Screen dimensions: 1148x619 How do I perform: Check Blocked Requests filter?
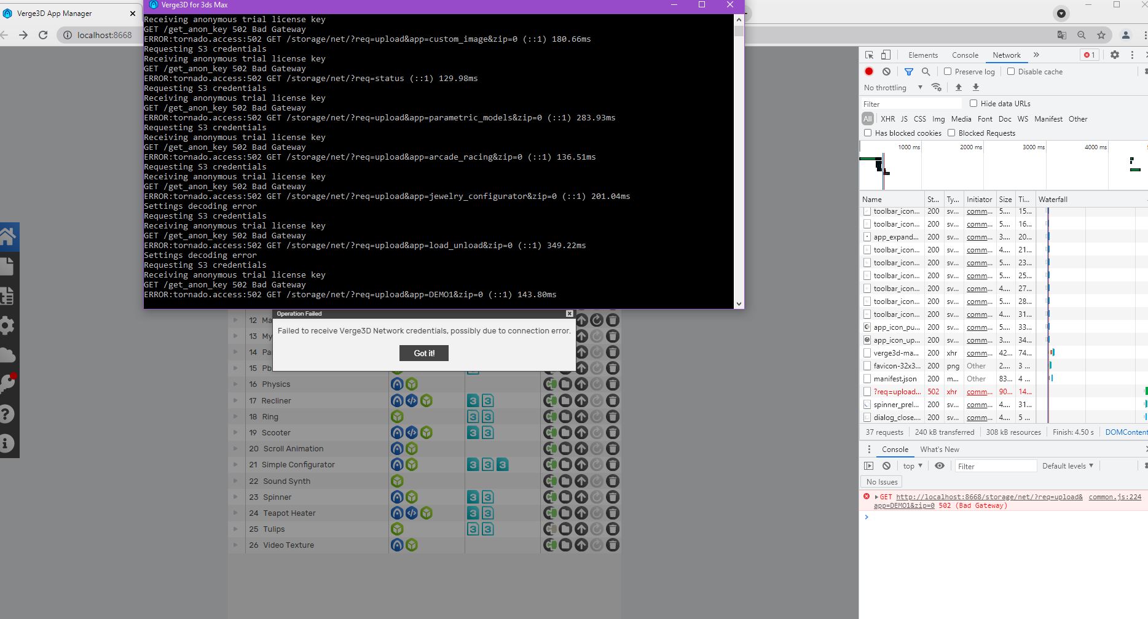click(951, 133)
